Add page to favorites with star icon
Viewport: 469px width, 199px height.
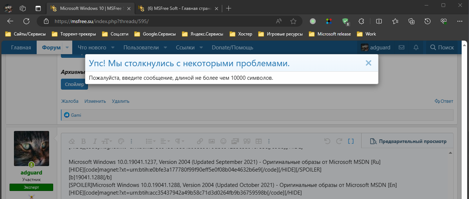tap(293, 21)
